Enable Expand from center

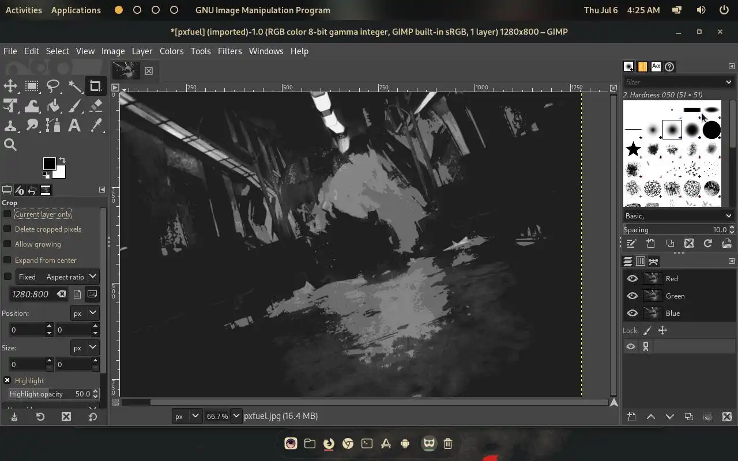coord(7,260)
